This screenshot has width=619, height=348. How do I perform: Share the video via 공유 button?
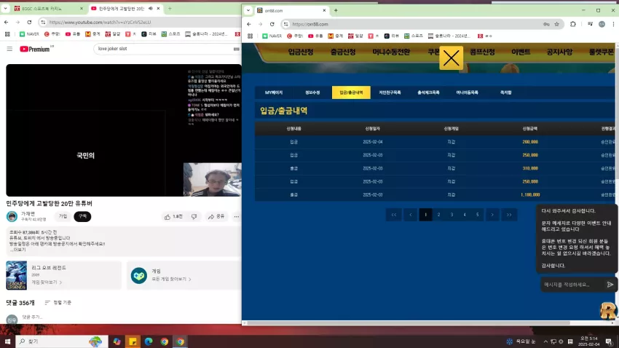coord(216,217)
